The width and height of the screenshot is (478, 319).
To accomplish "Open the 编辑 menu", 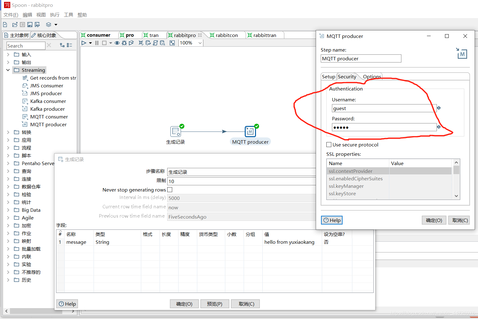I will (27, 15).
